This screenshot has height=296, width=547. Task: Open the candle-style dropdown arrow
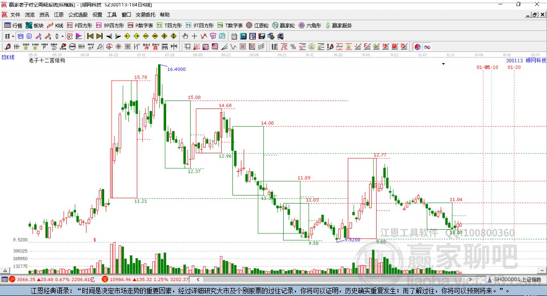click(62, 36)
